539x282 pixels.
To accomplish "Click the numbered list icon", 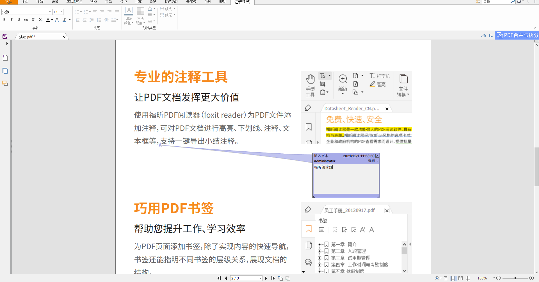I will (86, 12).
